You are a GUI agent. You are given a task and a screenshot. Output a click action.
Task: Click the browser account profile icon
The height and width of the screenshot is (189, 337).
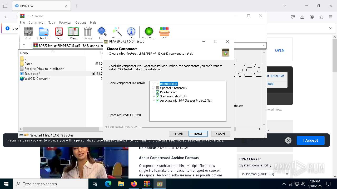tap(312, 17)
